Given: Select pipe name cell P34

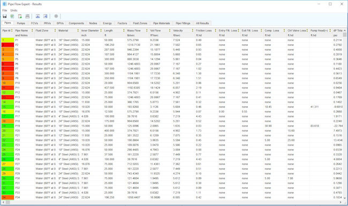Looking at the screenshot, I should pos(24,197).
